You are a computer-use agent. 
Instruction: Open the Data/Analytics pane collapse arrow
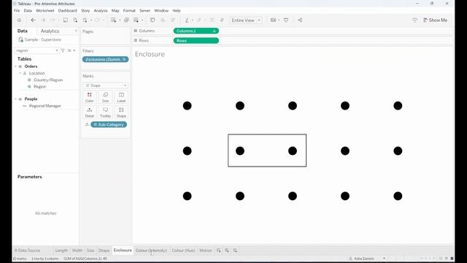click(76, 31)
